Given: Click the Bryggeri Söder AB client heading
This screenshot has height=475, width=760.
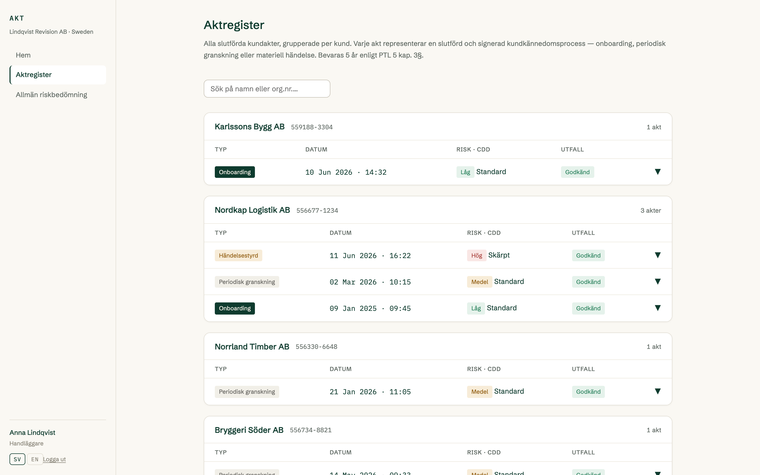Looking at the screenshot, I should [x=249, y=430].
